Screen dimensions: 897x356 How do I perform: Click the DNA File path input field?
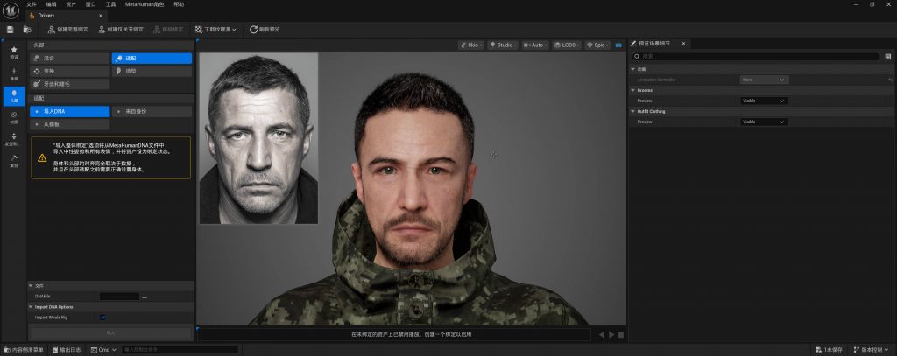coord(119,297)
